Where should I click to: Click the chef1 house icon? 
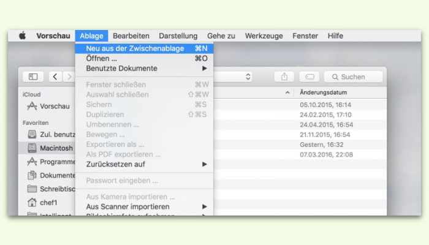32,202
